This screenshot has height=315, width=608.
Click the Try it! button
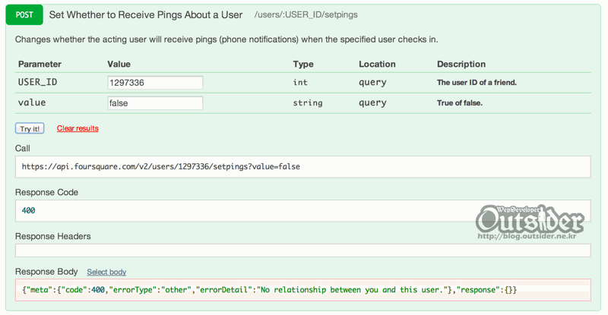(30, 128)
